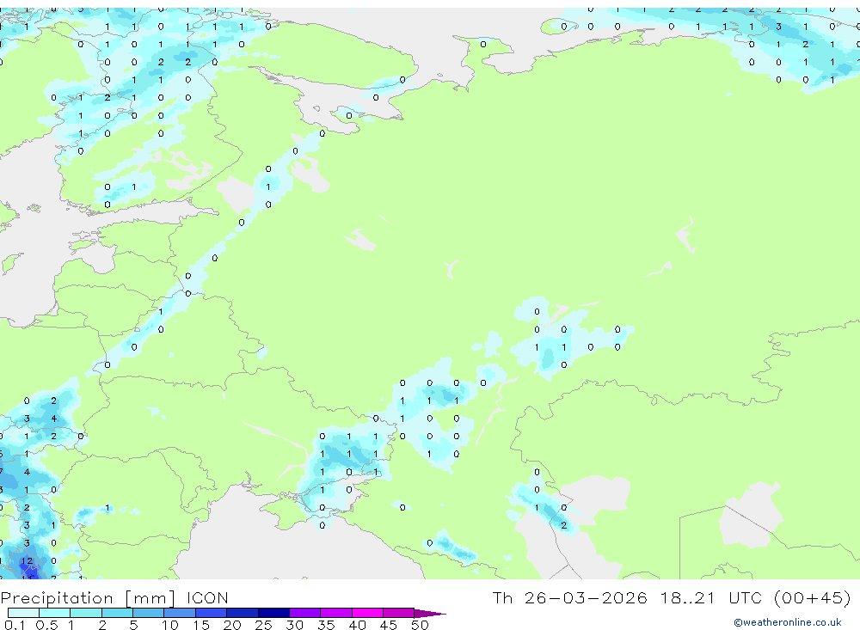
Task: Click the 40–45 mm magenta legend swatch
Action: 367,613
